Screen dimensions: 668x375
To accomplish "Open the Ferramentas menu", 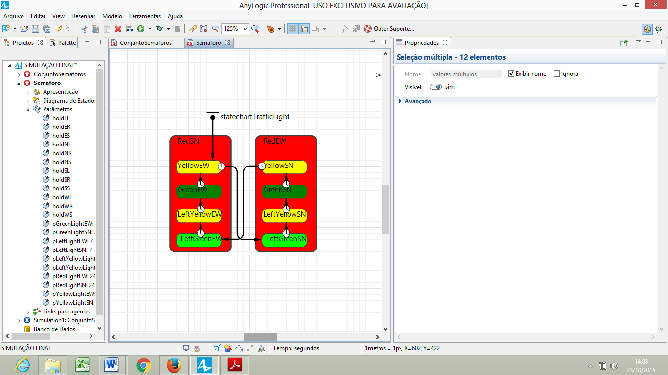I will 145,16.
